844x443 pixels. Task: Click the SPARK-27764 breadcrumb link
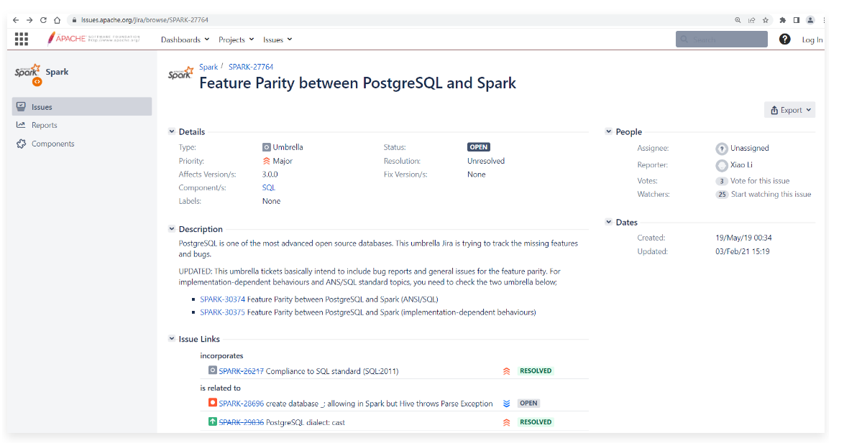tap(251, 67)
